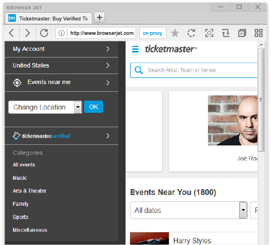Maximize the Browser Jet window

(x=239, y=7)
